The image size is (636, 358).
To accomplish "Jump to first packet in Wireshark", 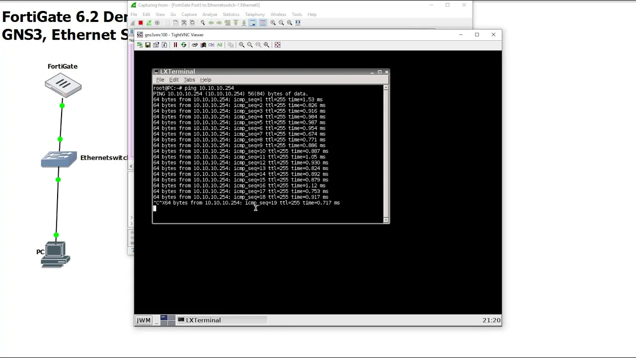I will pos(236,23).
